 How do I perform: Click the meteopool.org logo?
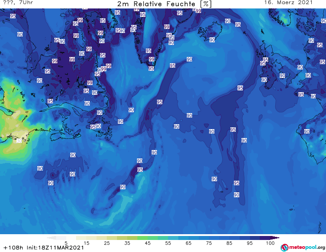coord(303,248)
